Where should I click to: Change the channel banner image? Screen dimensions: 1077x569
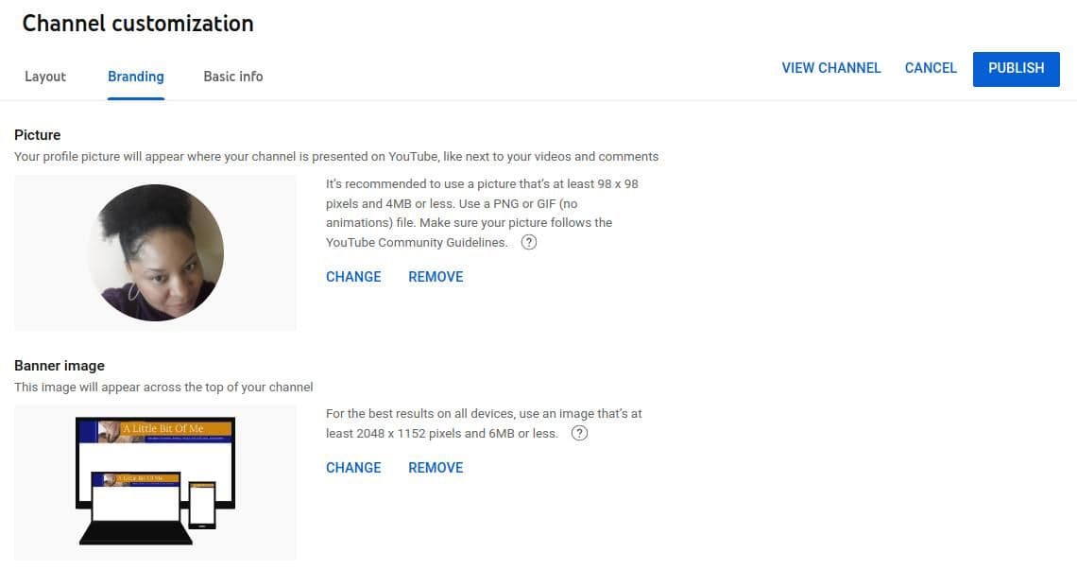353,468
